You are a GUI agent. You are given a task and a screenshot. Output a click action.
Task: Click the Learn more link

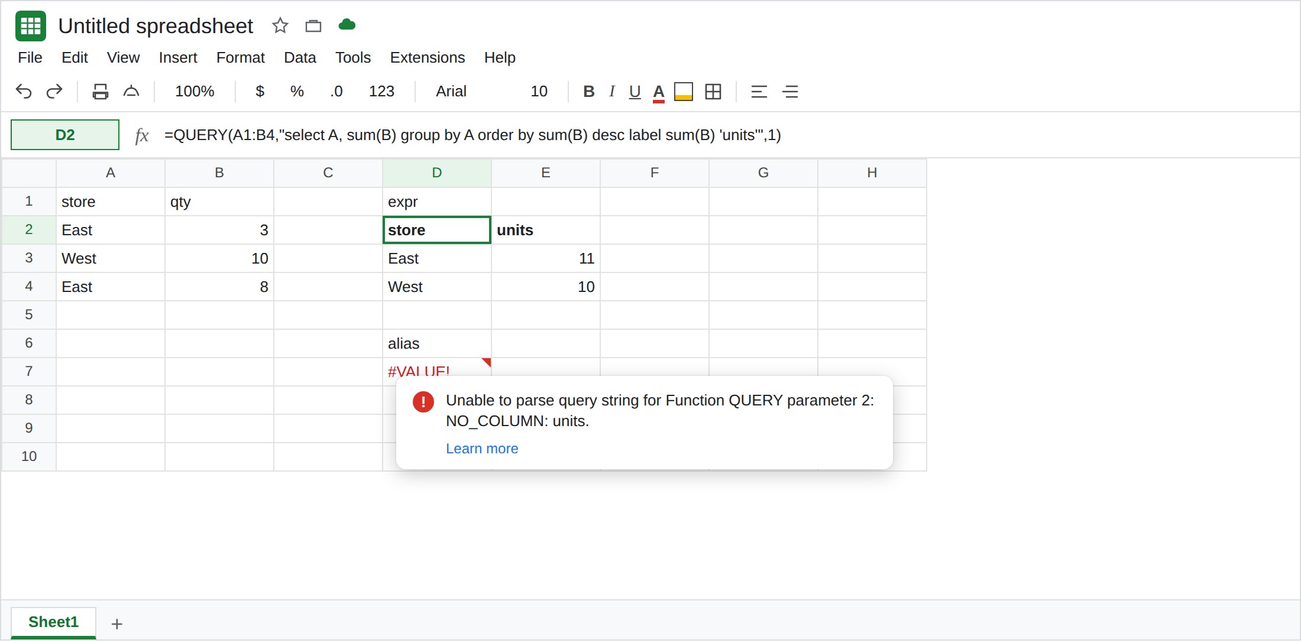point(482,449)
